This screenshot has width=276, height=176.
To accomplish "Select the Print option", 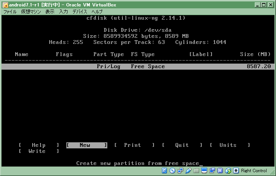I will point(134,145).
